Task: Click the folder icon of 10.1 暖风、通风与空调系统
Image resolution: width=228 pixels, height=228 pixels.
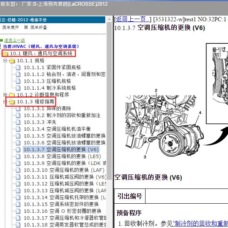Action: (x=5, y=54)
